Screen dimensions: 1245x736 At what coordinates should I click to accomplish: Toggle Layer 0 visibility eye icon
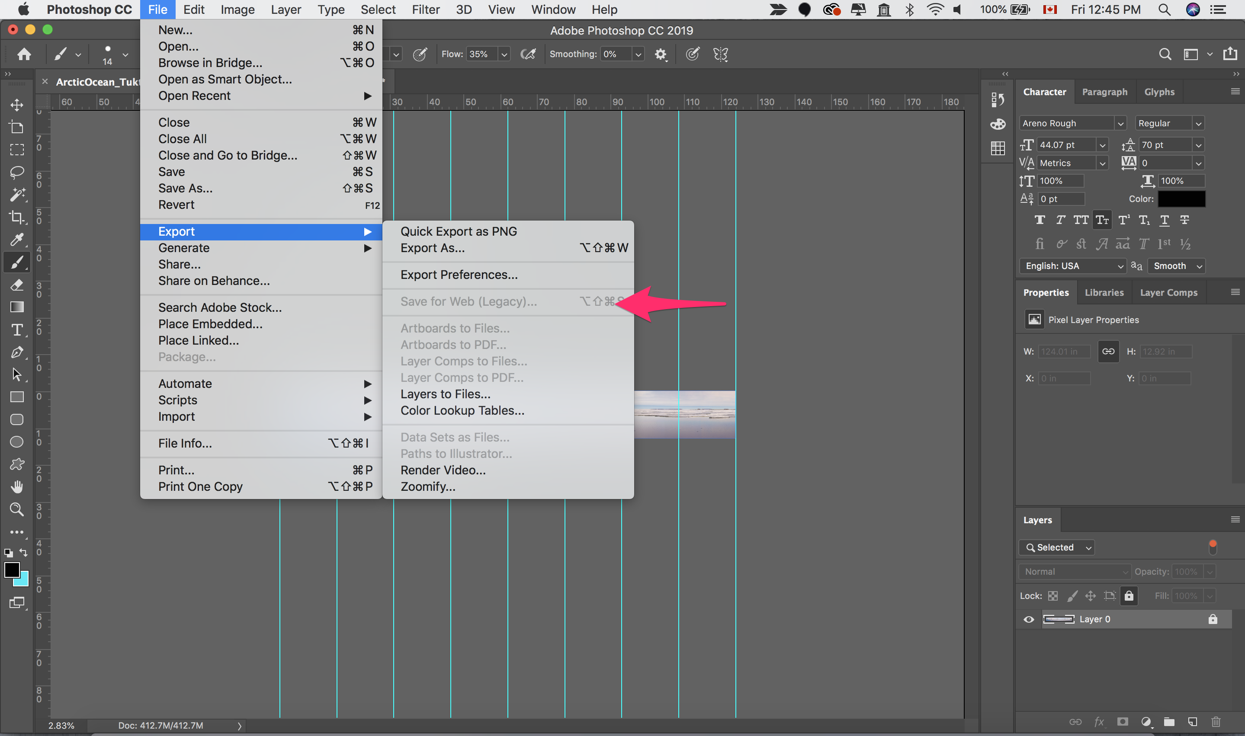coord(1030,618)
